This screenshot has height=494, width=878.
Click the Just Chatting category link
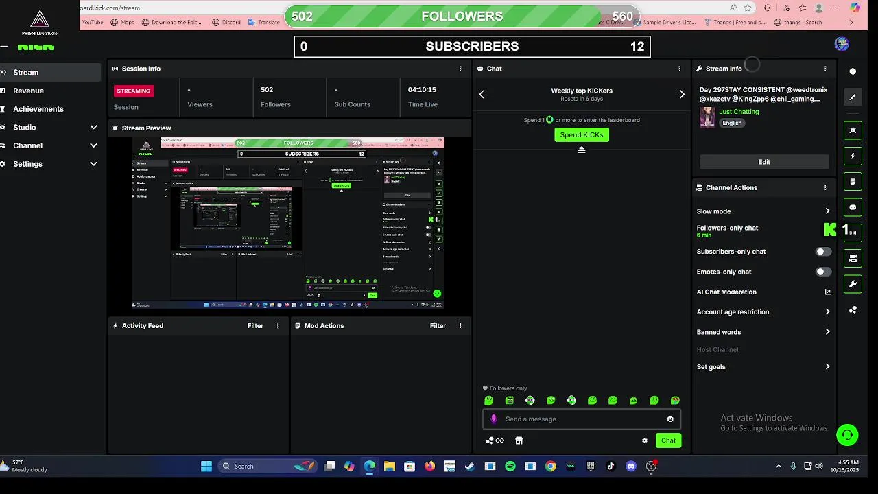(x=739, y=112)
